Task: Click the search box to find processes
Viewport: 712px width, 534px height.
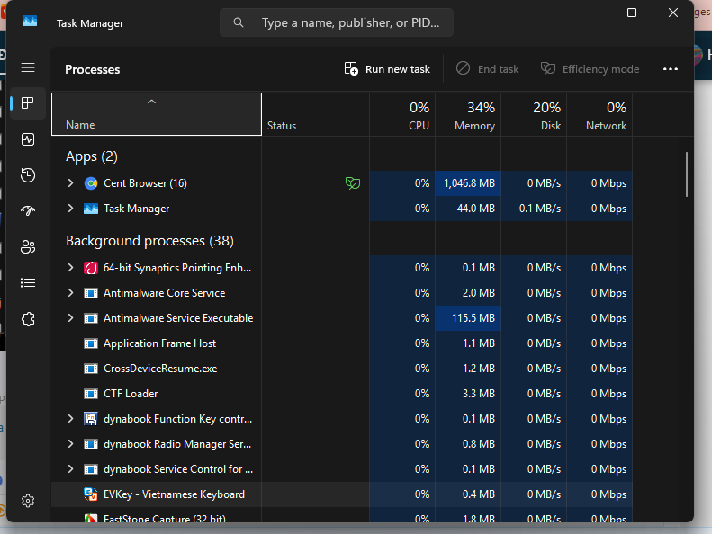Action: tap(337, 22)
